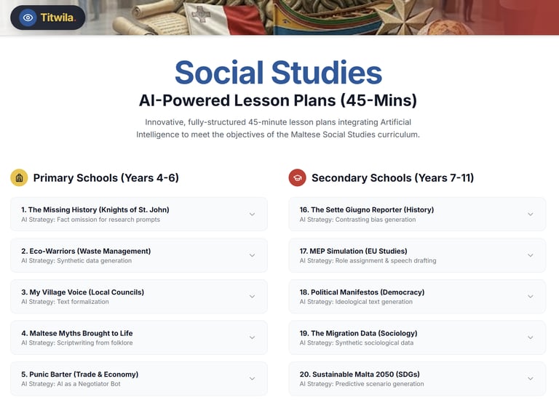Click the yellow Primary Schools building icon
The image size is (559, 400).
tap(19, 177)
